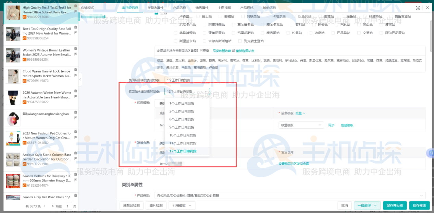Click the fullscreen icon in the dialog header

(x=418, y=8)
